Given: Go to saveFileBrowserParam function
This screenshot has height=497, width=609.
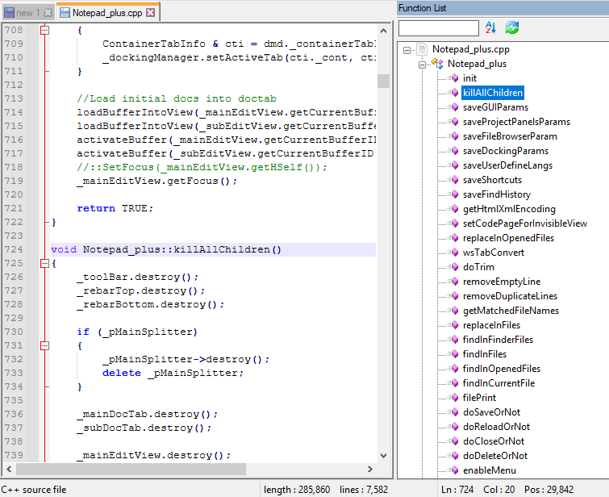Looking at the screenshot, I should pyautogui.click(x=510, y=136).
